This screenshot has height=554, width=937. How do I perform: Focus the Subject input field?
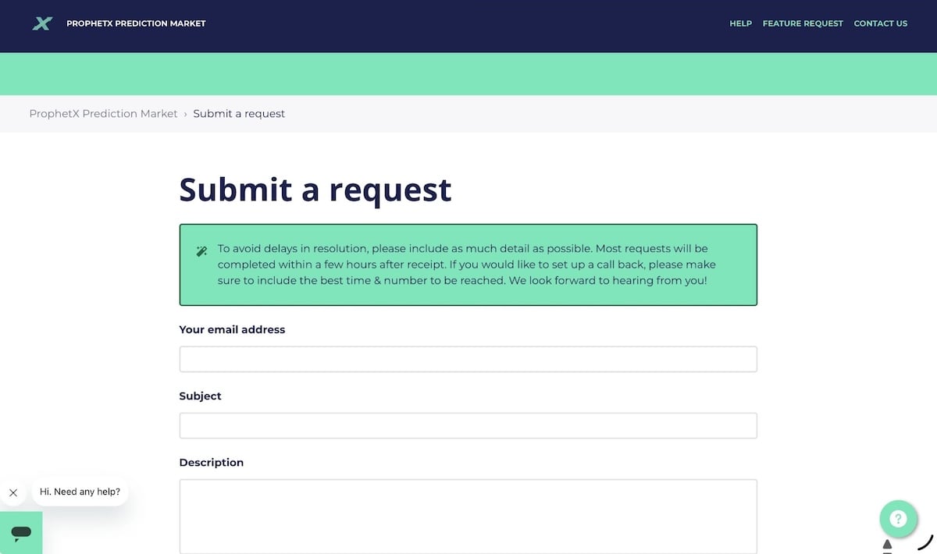(468, 425)
